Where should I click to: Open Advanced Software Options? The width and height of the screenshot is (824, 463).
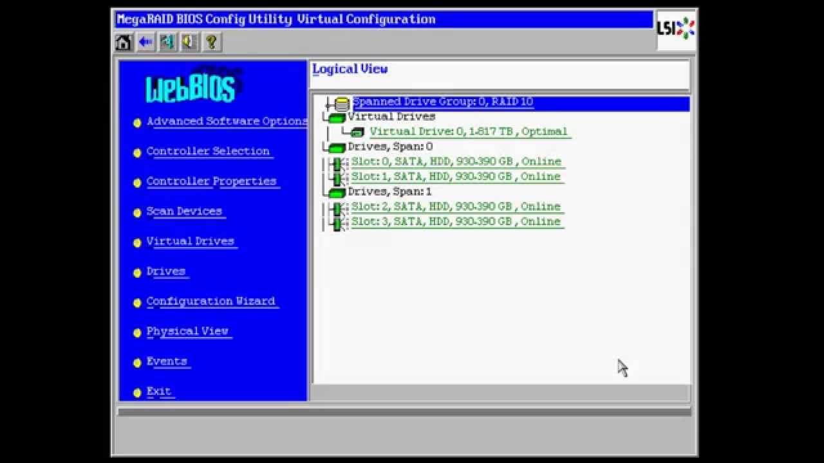pyautogui.click(x=227, y=122)
